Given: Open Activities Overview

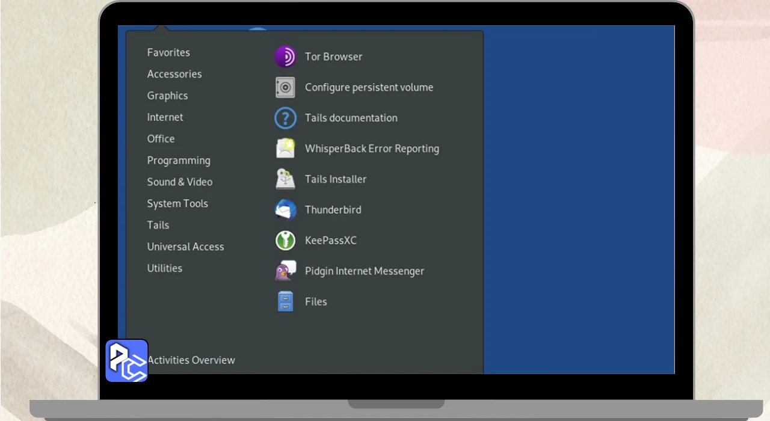Looking at the screenshot, I should (x=192, y=360).
